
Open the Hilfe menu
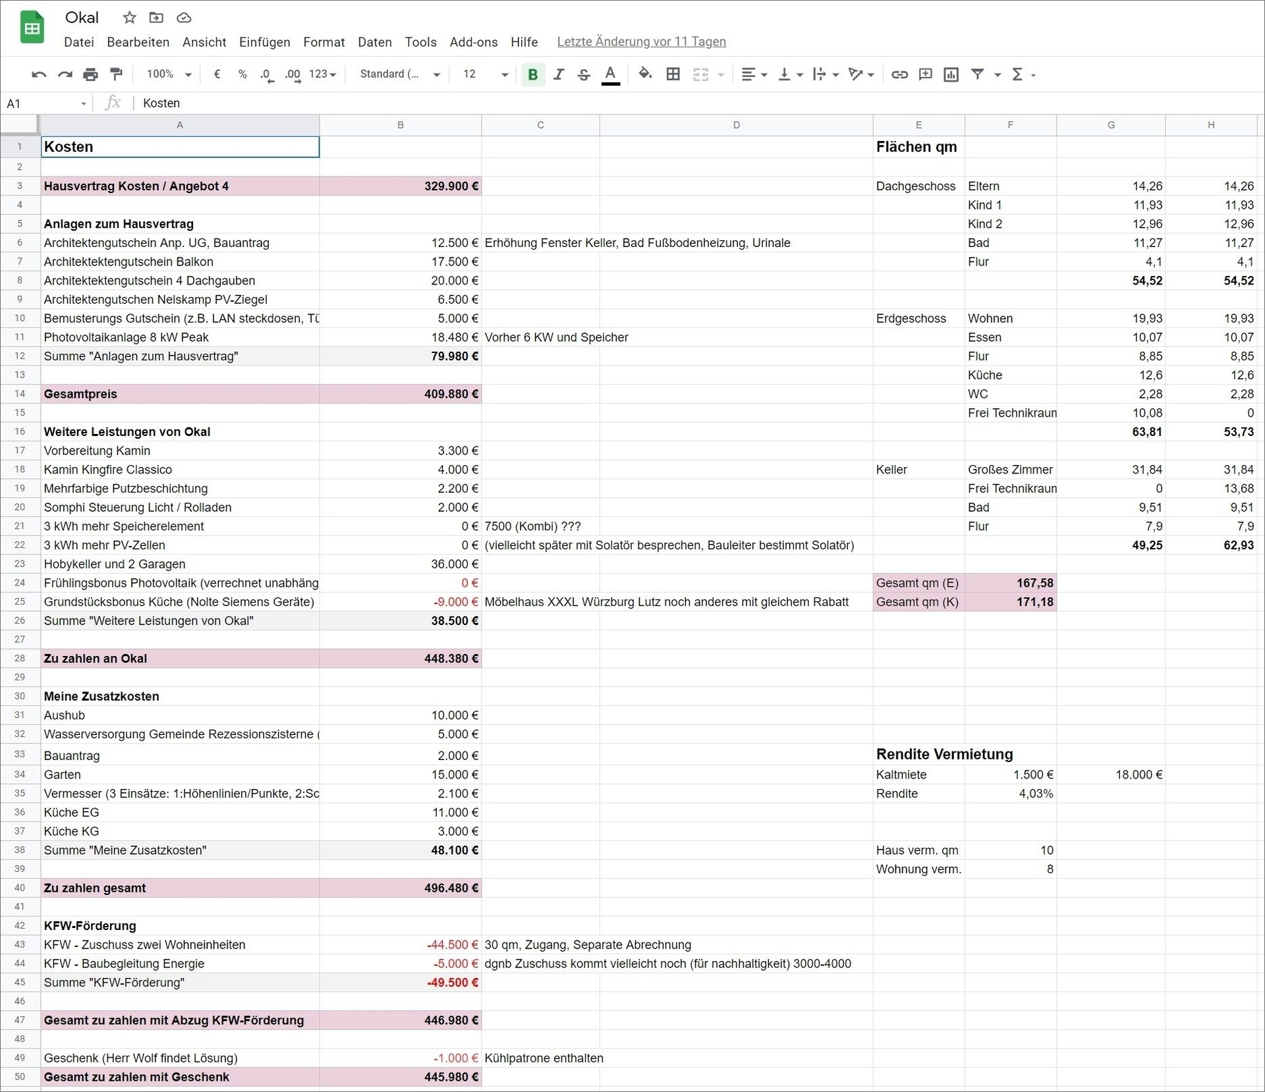[524, 42]
